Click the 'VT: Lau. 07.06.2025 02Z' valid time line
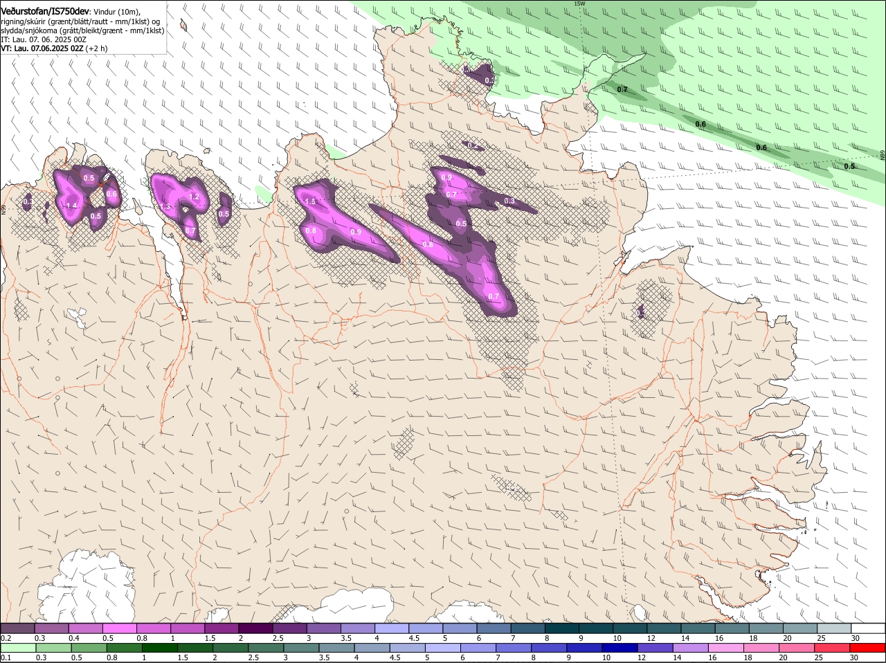The height and width of the screenshot is (663, 886). pyautogui.click(x=54, y=48)
